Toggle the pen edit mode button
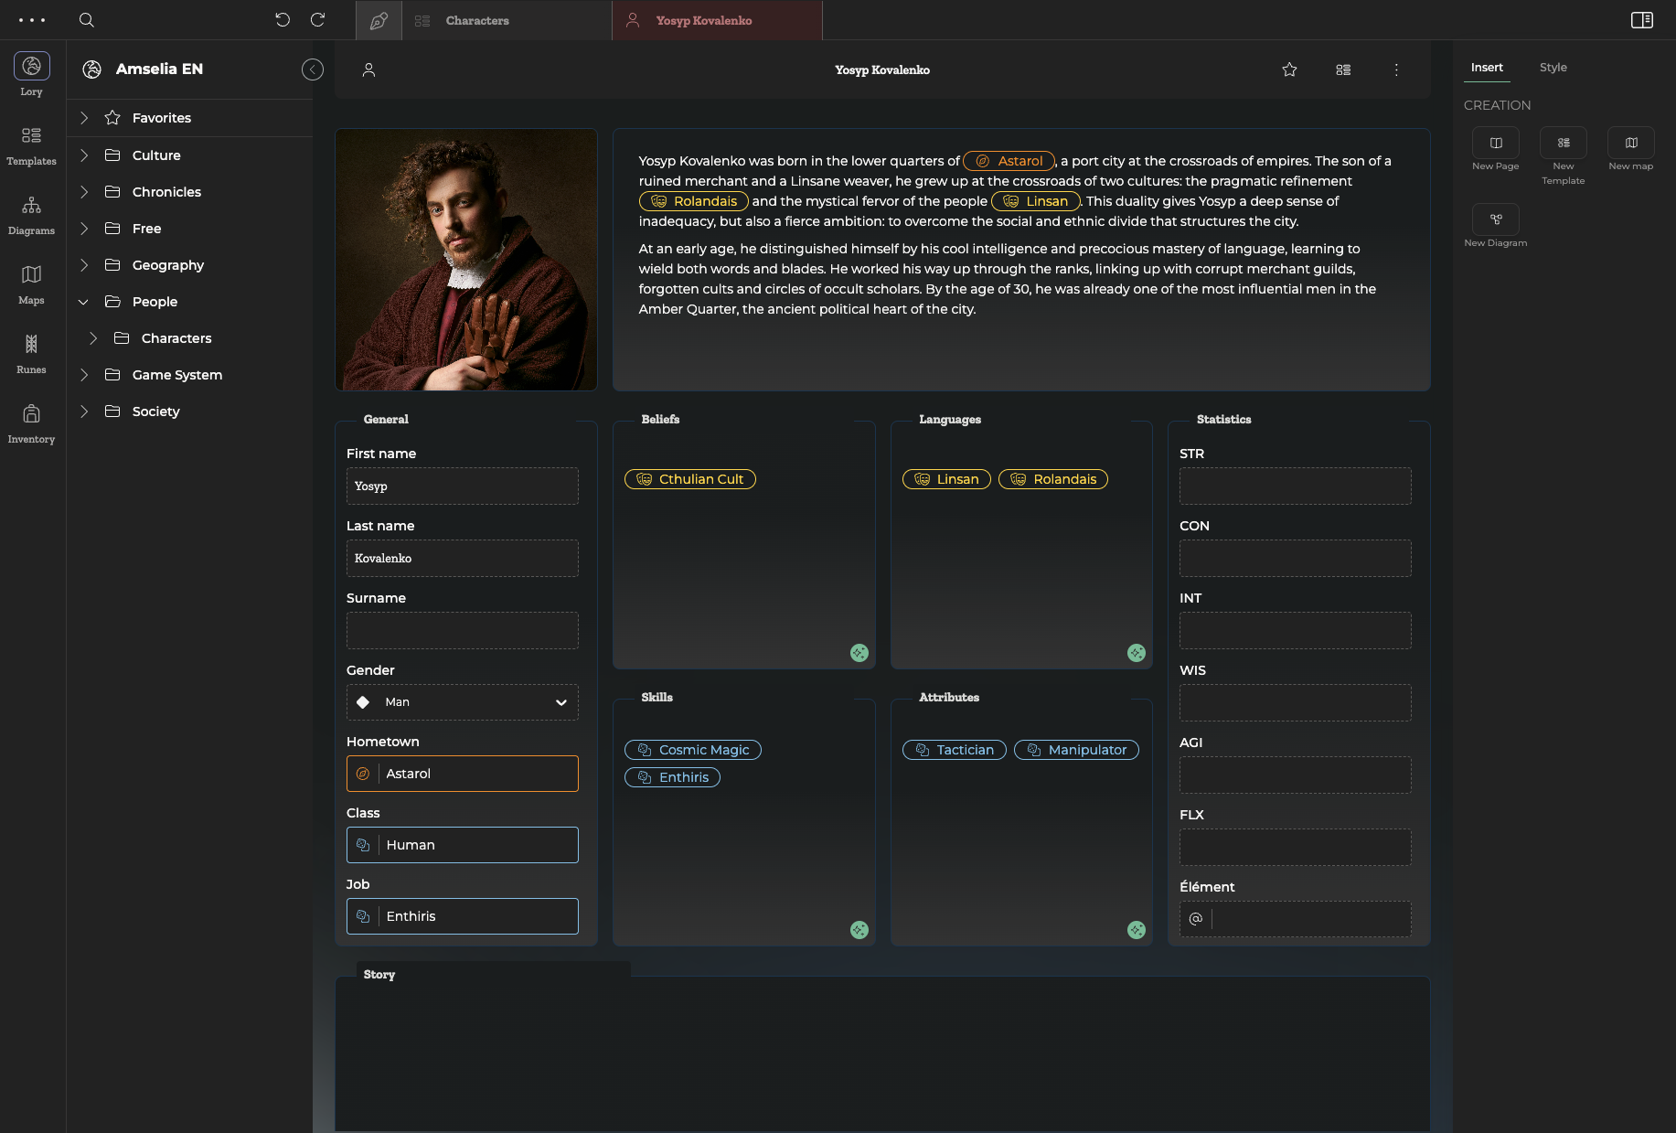Image resolution: width=1676 pixels, height=1133 pixels. click(379, 20)
